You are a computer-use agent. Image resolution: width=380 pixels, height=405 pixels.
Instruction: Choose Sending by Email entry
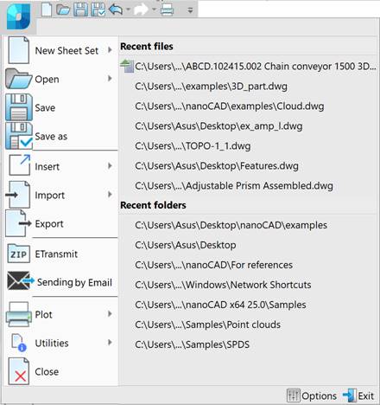point(74,282)
